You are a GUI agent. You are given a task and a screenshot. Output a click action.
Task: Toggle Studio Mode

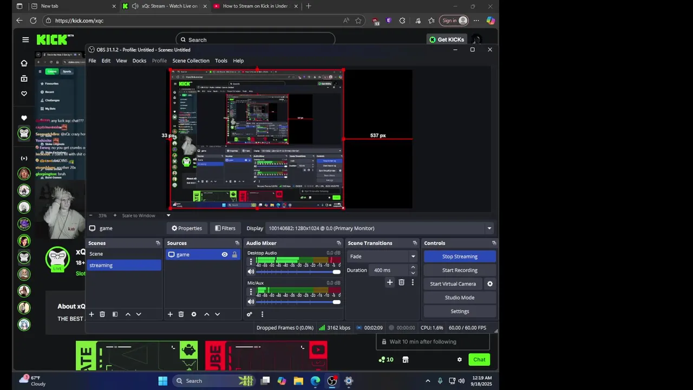460,297
